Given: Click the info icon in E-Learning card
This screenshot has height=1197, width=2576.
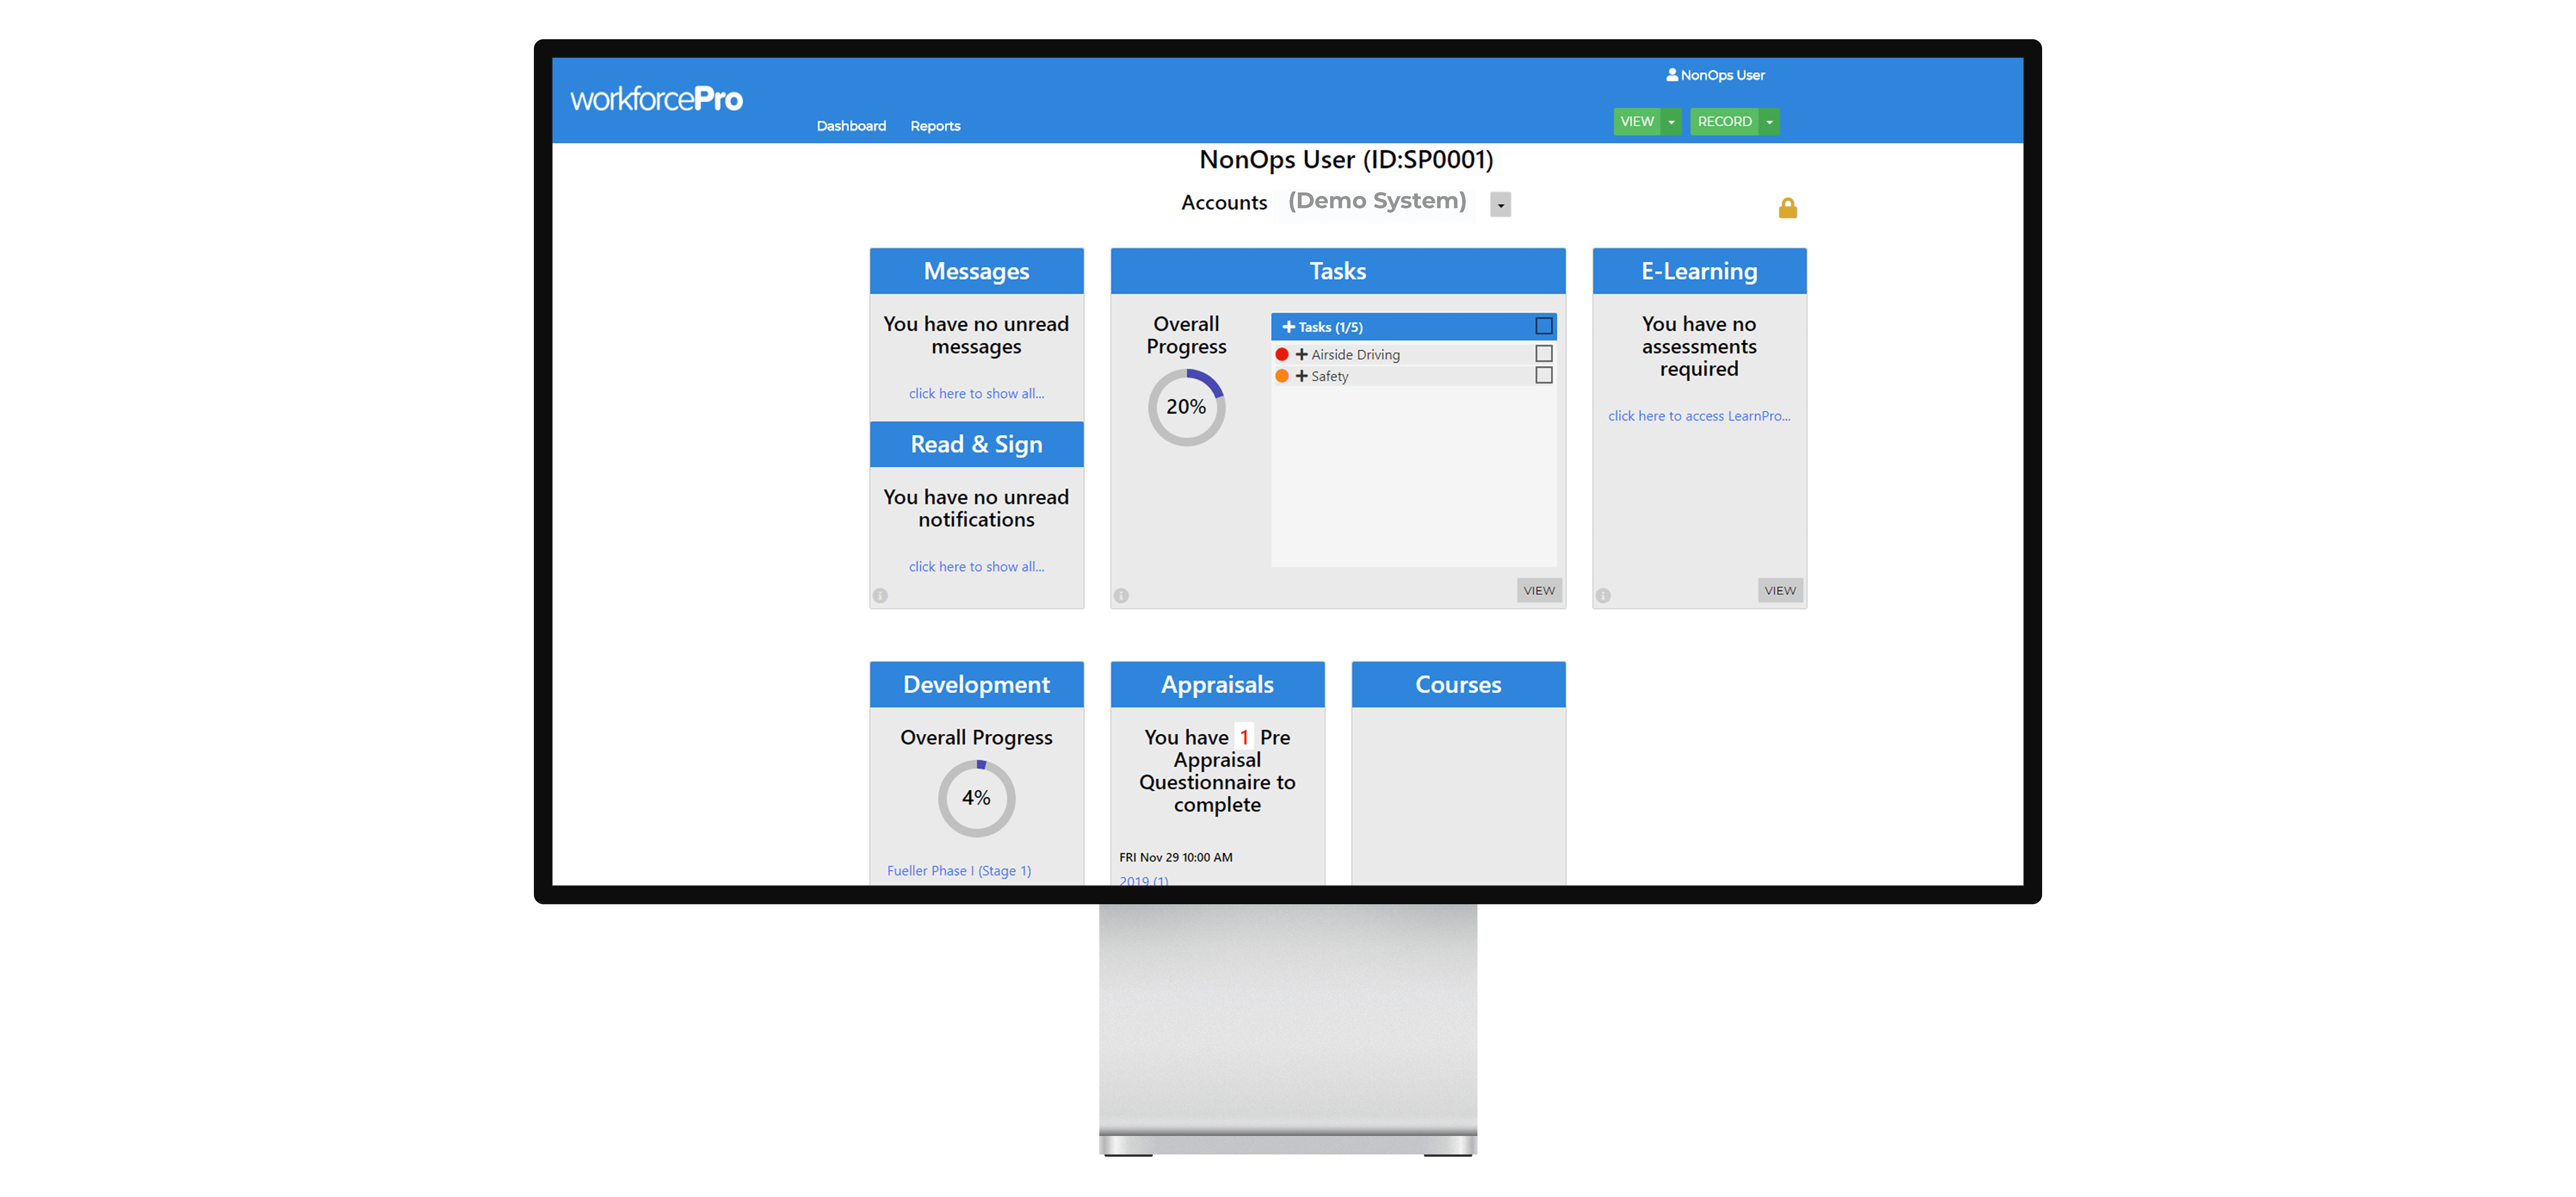Looking at the screenshot, I should tap(1603, 596).
